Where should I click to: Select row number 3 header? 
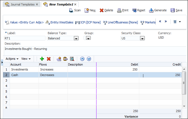[x=6, y=80]
